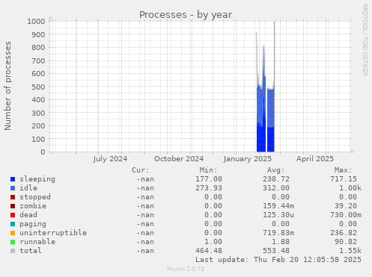Screen dimensions: 372x277
Task: Click the total avg value 553.48
Action: click(x=276, y=251)
